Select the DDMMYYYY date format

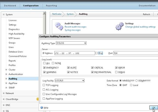[136, 81]
